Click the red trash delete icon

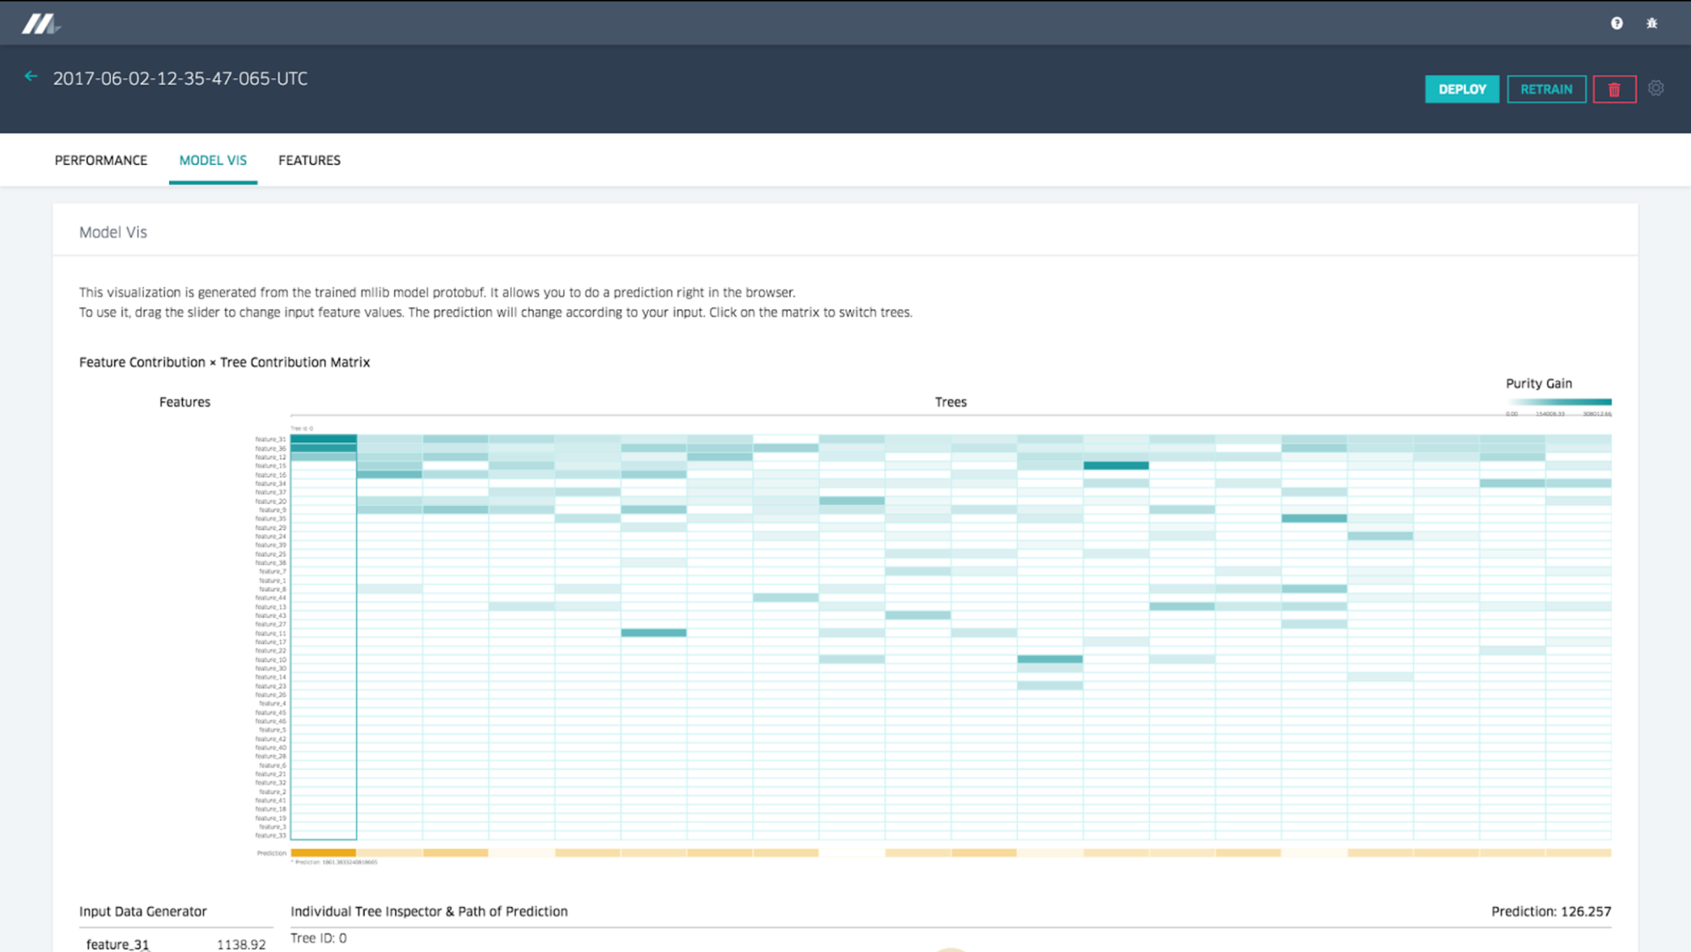coord(1614,89)
